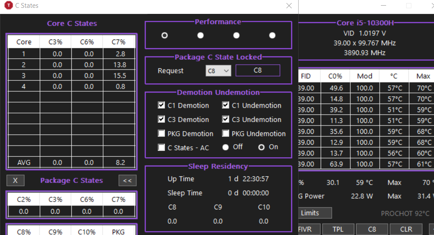The height and width of the screenshot is (235, 434).
Task: Click the C7% column header in Core C States
Action: pyautogui.click(x=118, y=42)
